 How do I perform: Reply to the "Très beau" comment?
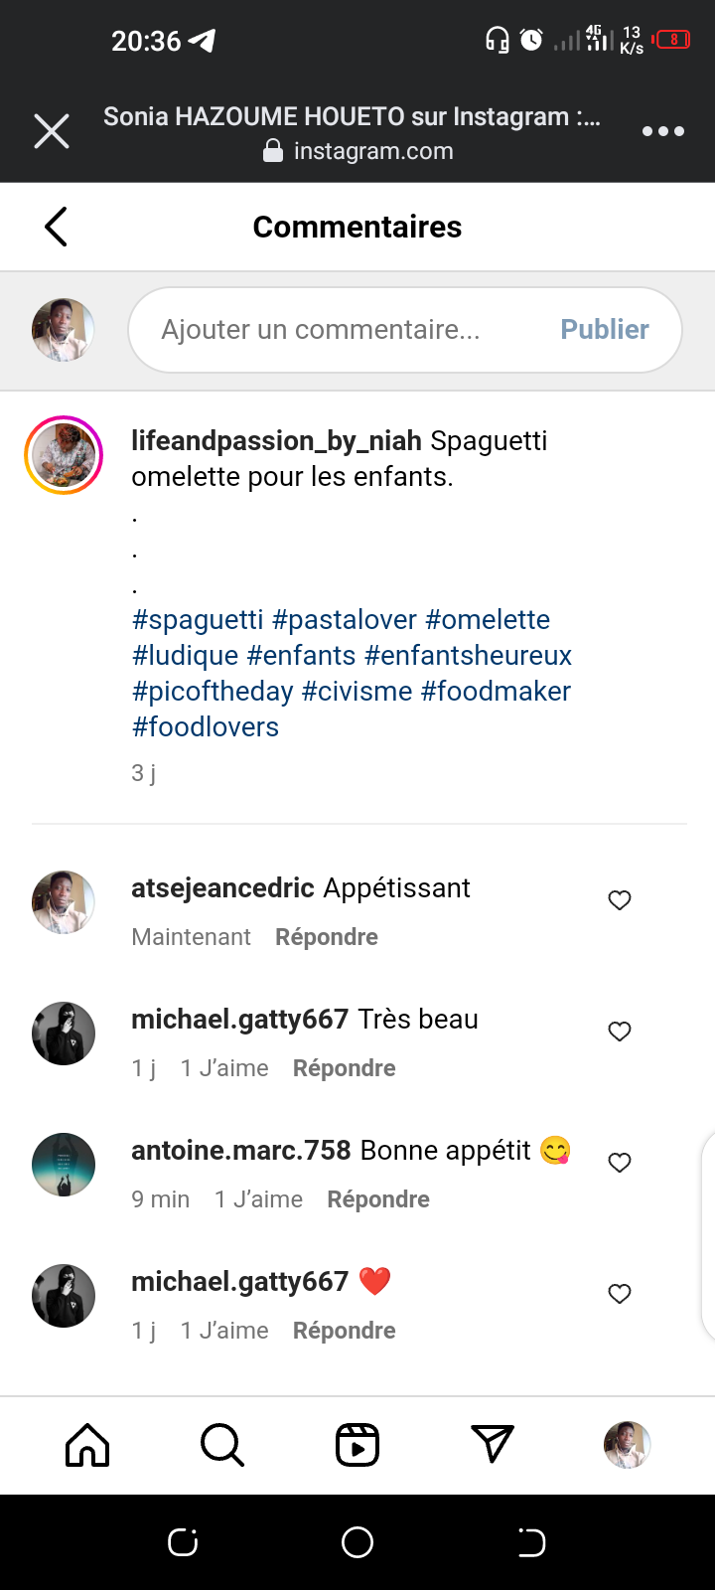(344, 1068)
